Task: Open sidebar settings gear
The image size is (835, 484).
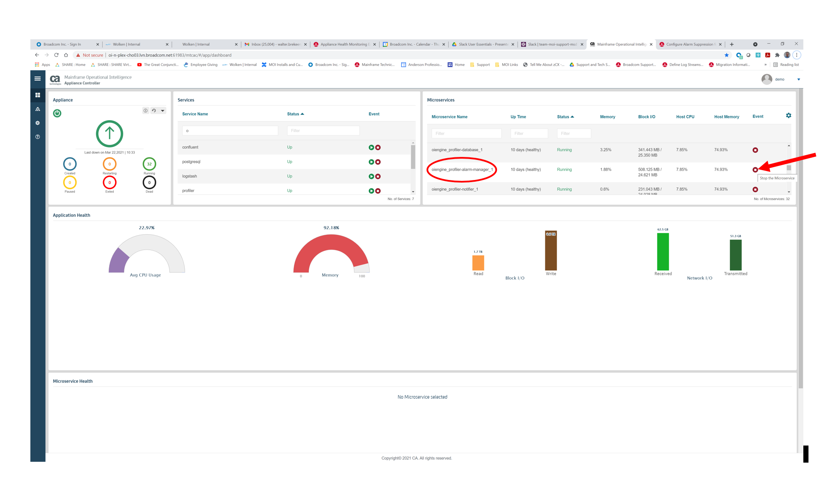Action: (x=38, y=123)
